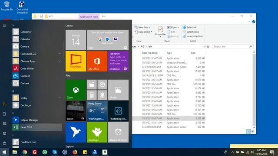Switch to large icons view layout
278x156 pixels.
pyautogui.click(x=253, y=131)
